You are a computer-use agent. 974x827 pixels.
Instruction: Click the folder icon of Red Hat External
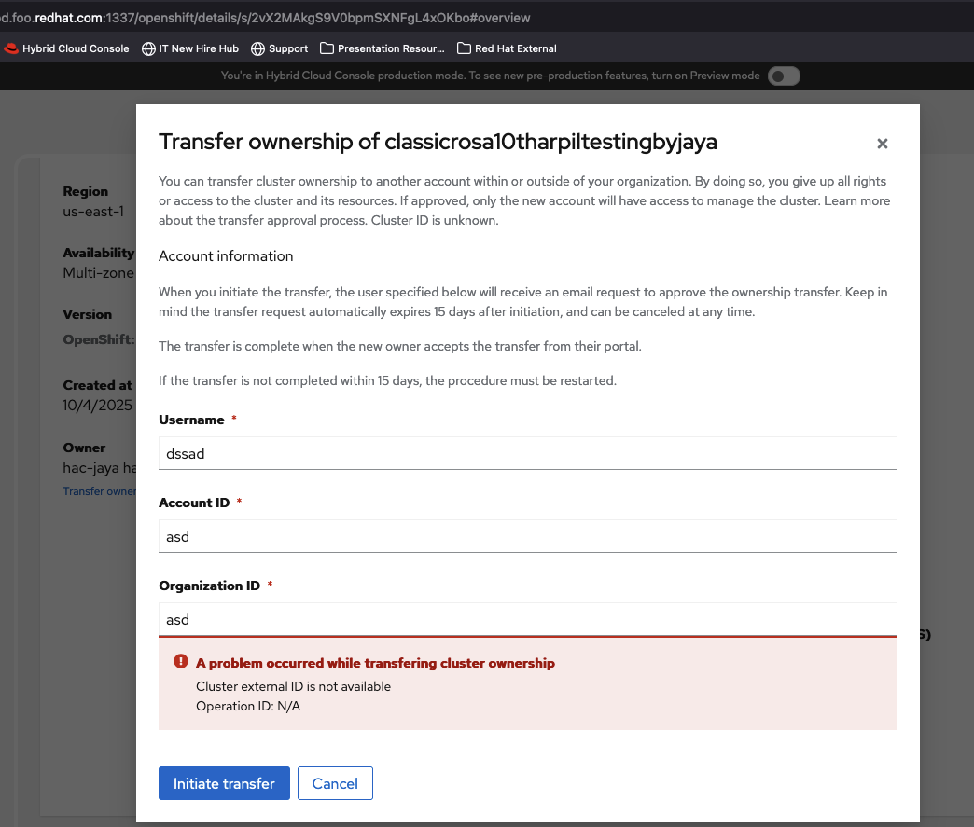(x=464, y=48)
